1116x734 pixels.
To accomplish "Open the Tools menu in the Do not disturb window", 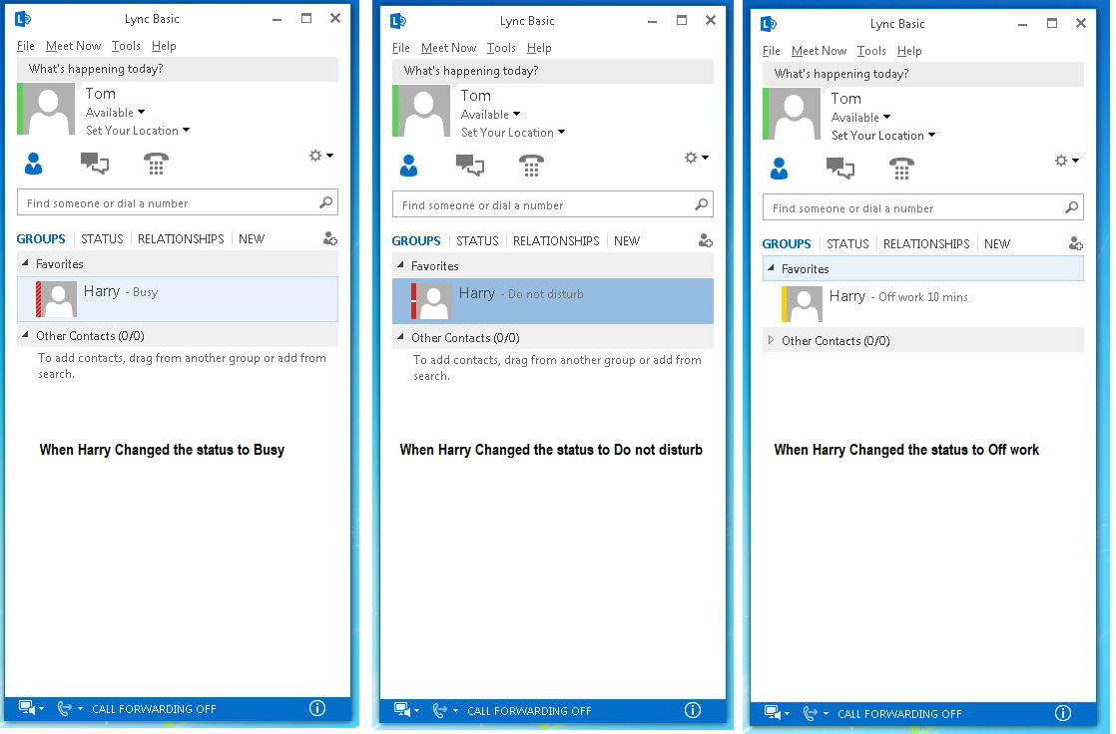I will [x=501, y=48].
